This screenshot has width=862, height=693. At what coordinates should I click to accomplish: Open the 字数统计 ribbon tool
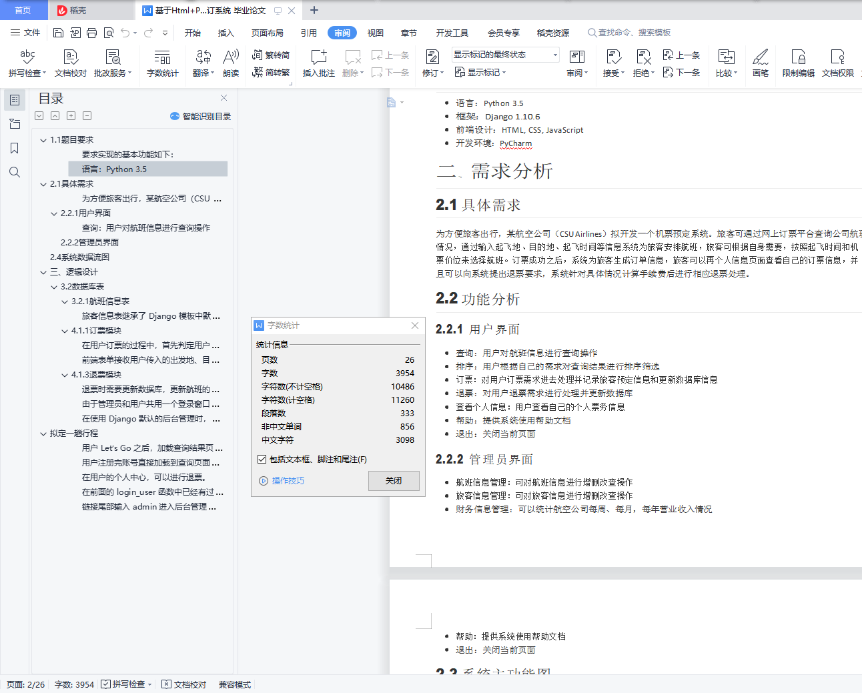(x=163, y=63)
